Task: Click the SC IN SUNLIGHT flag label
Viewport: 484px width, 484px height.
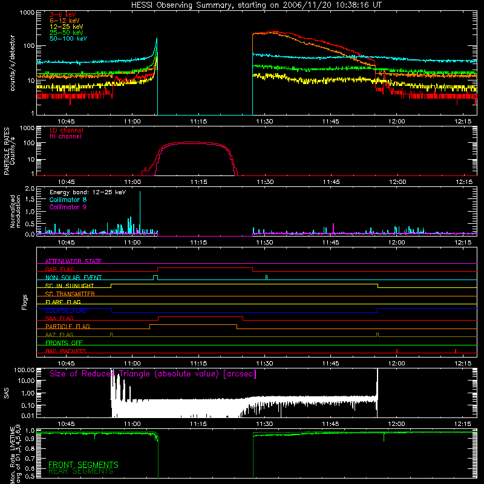Action: [x=70, y=286]
